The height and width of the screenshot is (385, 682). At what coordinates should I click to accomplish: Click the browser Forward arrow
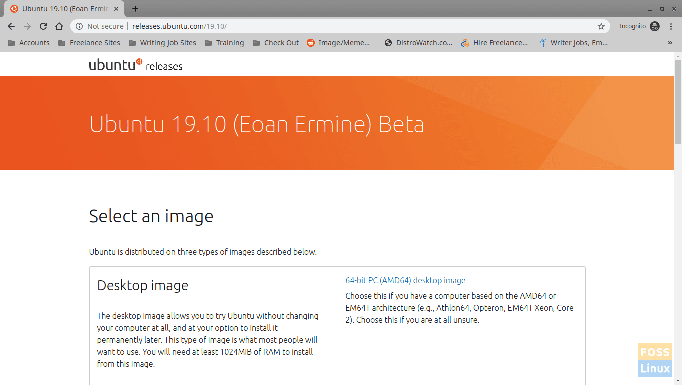click(x=27, y=26)
